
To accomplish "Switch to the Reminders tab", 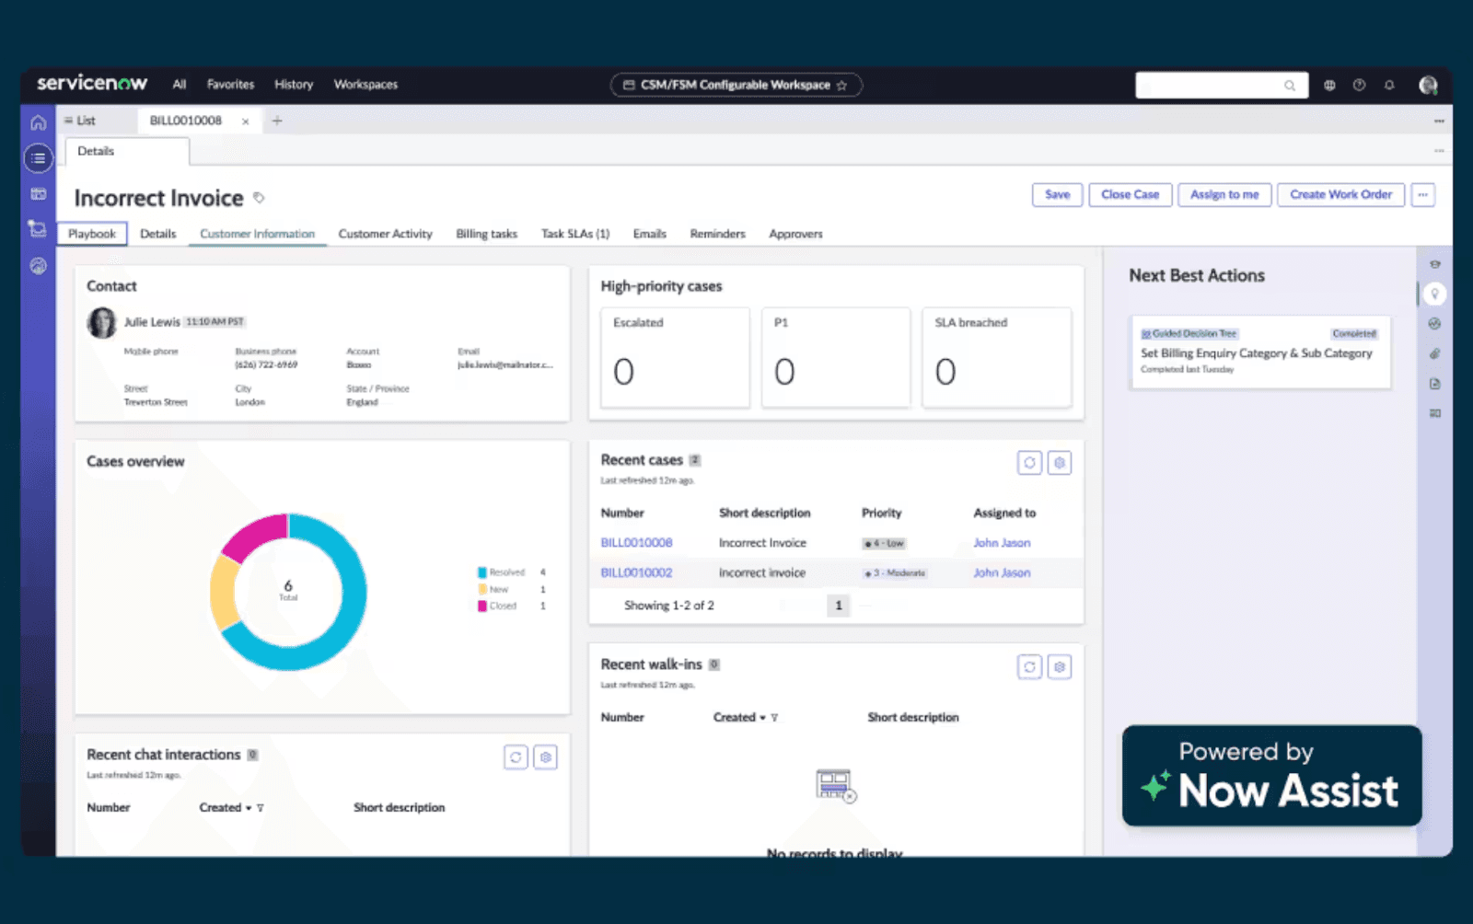I will click(x=717, y=234).
